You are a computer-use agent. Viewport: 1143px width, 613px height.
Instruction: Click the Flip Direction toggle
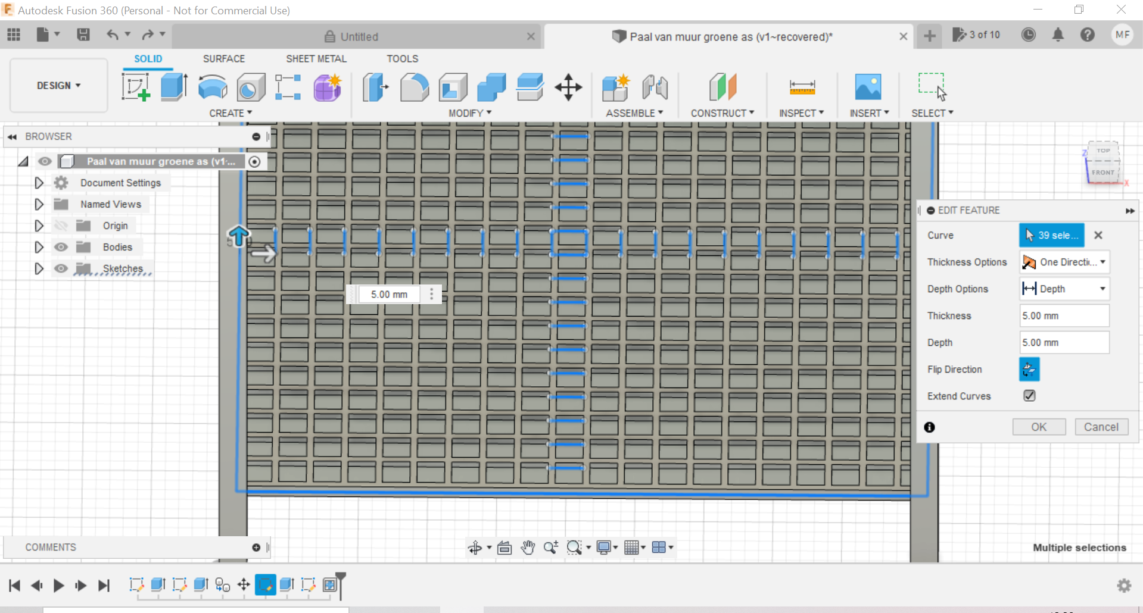pyautogui.click(x=1029, y=369)
